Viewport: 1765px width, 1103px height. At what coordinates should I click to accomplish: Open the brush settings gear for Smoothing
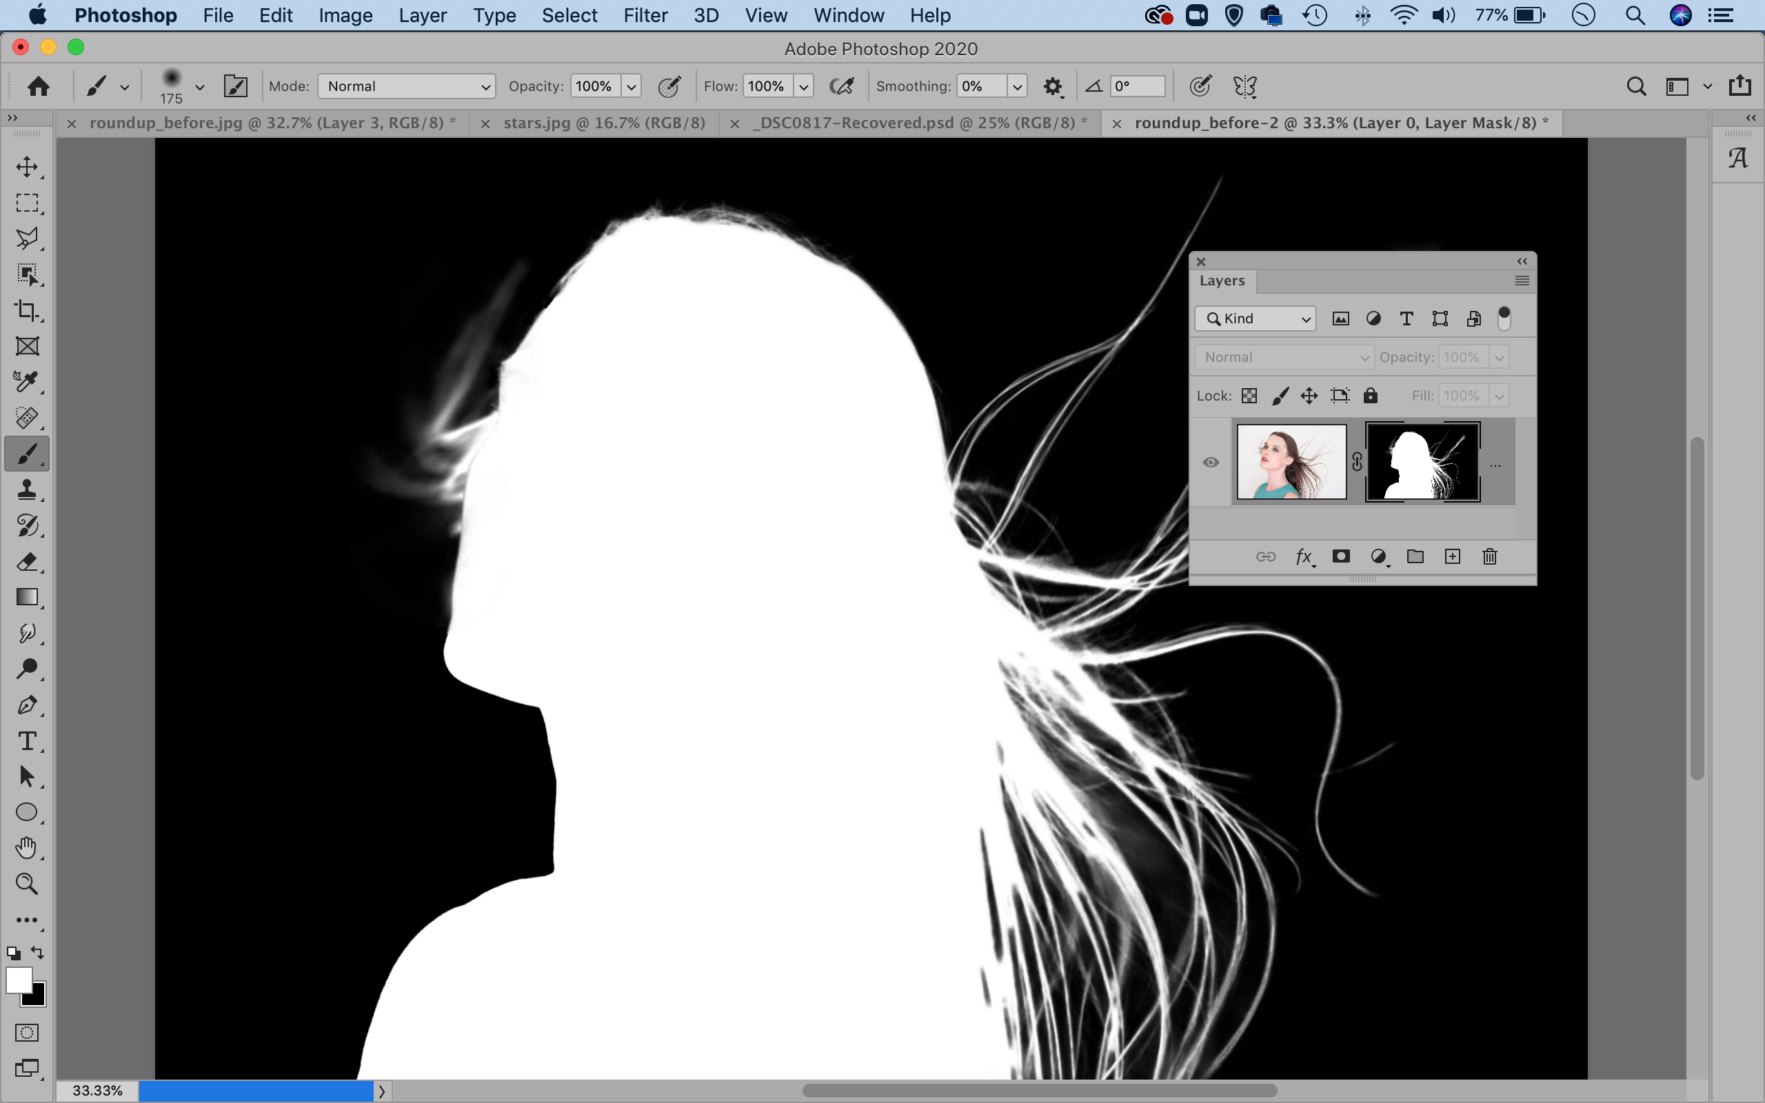coord(1051,87)
